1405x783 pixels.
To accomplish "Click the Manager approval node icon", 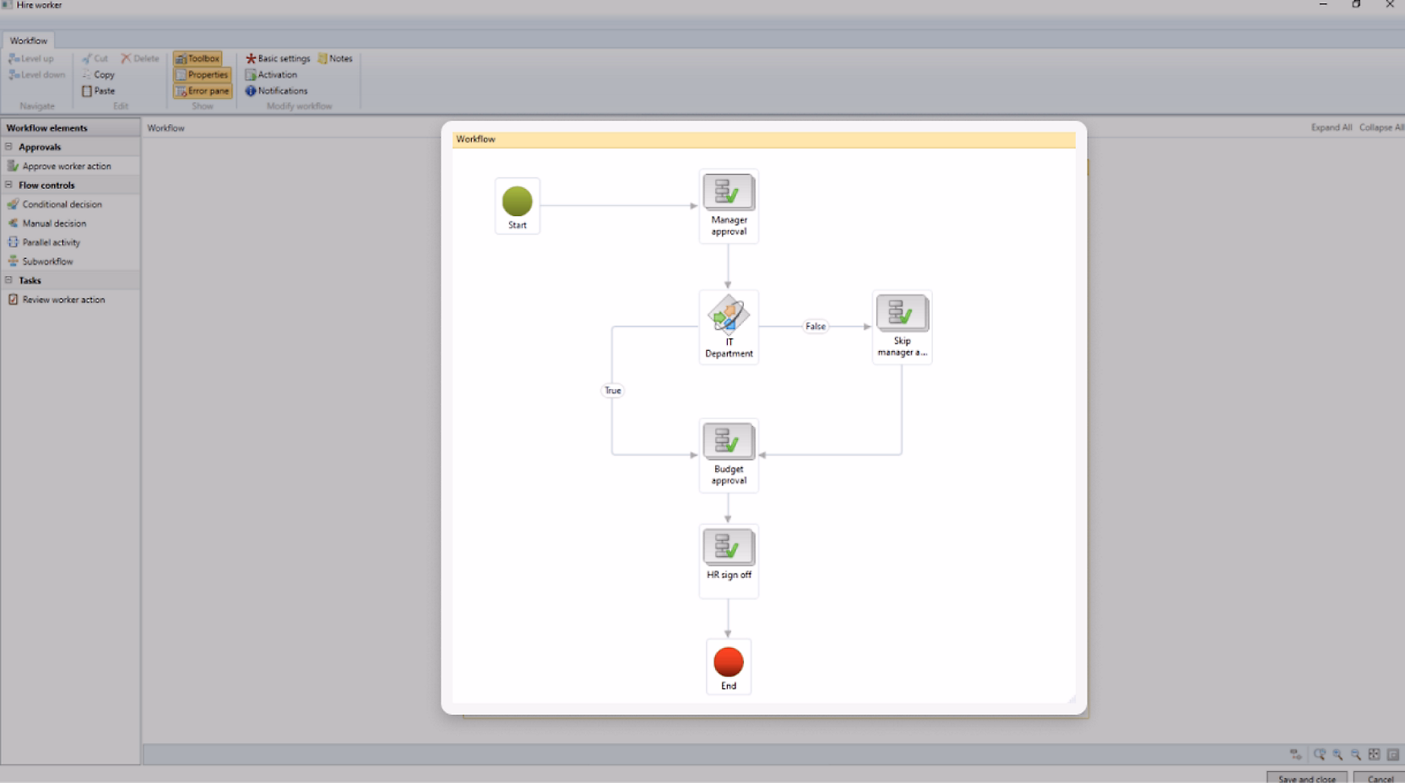I will pyautogui.click(x=728, y=192).
